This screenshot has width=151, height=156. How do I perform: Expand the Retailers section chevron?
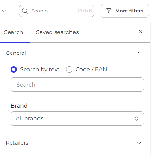pos(139,143)
